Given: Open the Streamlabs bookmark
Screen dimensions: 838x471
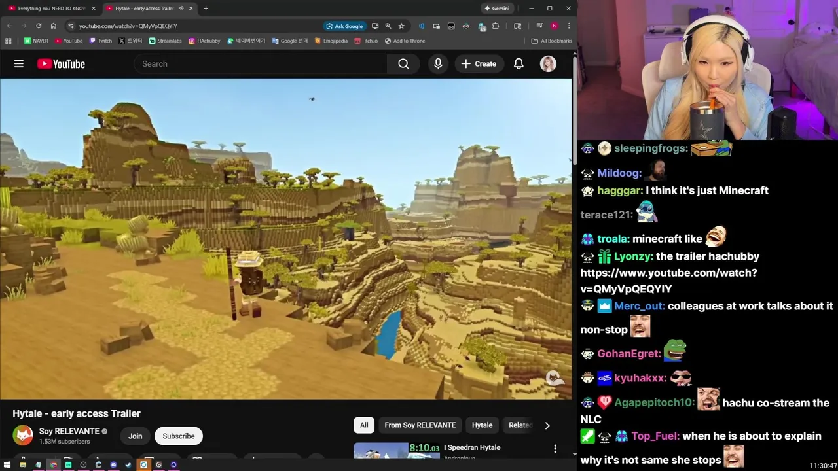Looking at the screenshot, I should (165, 41).
